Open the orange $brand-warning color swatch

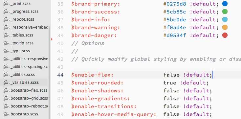[x=225, y=27]
